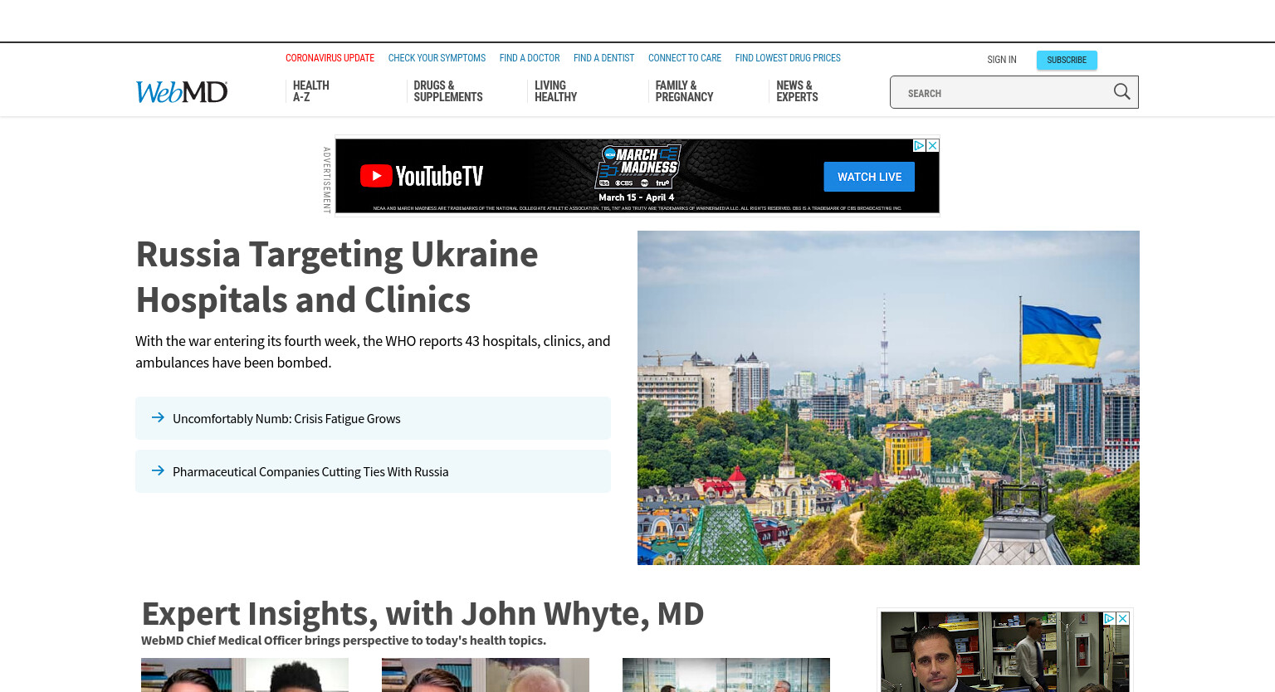Expand the Drugs & Supplements menu
Viewport: 1275px width, 692px height.
click(x=448, y=91)
